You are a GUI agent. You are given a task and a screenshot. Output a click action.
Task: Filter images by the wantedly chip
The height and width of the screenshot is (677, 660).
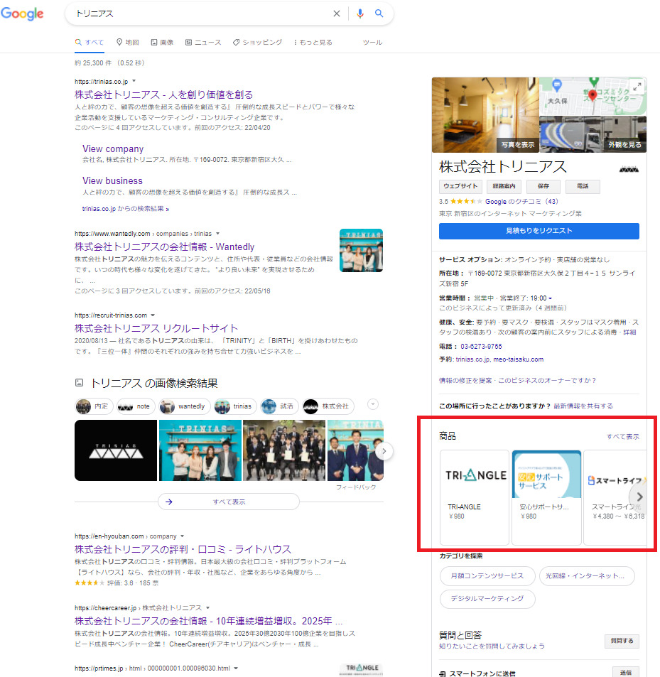pos(184,406)
